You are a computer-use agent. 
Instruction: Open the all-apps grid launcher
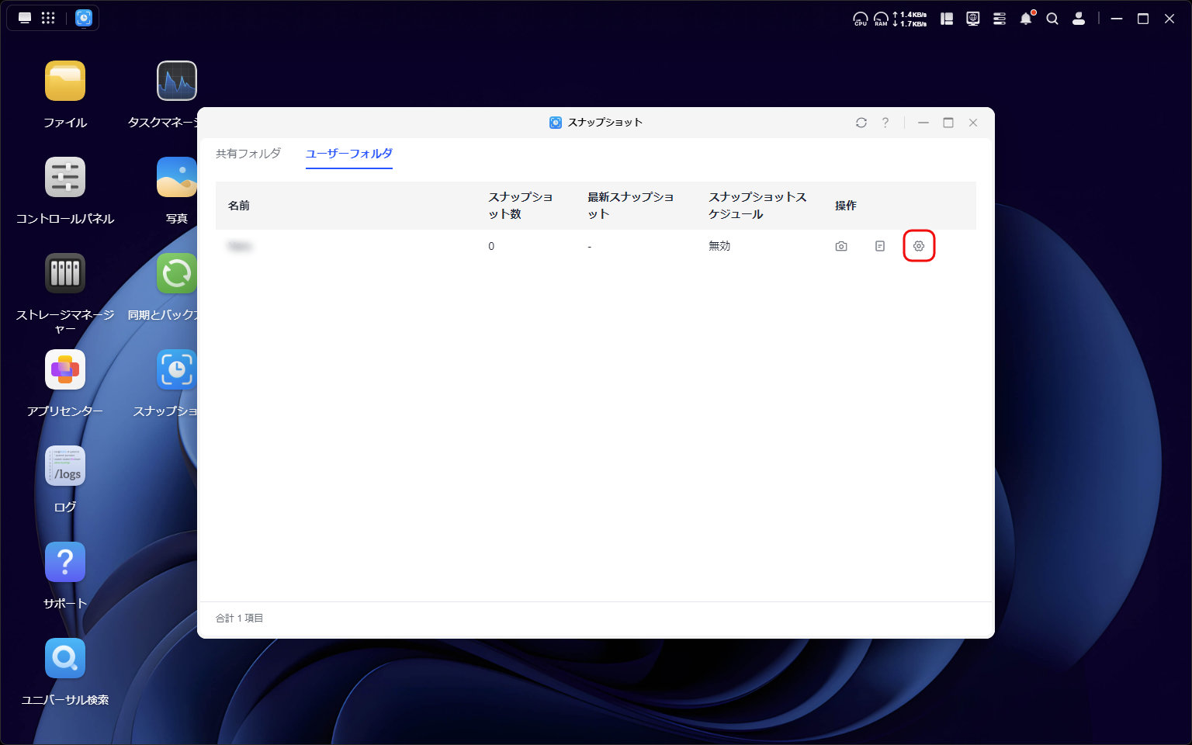click(48, 18)
